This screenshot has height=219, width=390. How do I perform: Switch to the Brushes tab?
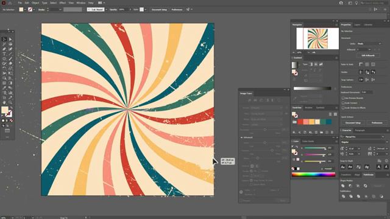[x=308, y=108]
